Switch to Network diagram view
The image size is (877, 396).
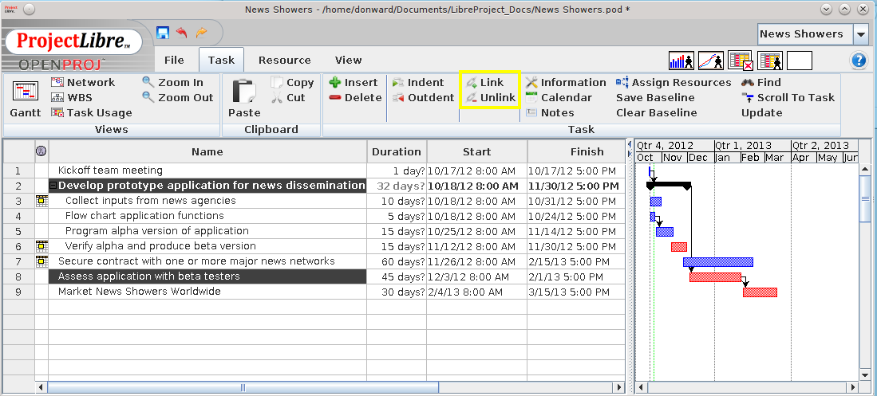point(83,83)
